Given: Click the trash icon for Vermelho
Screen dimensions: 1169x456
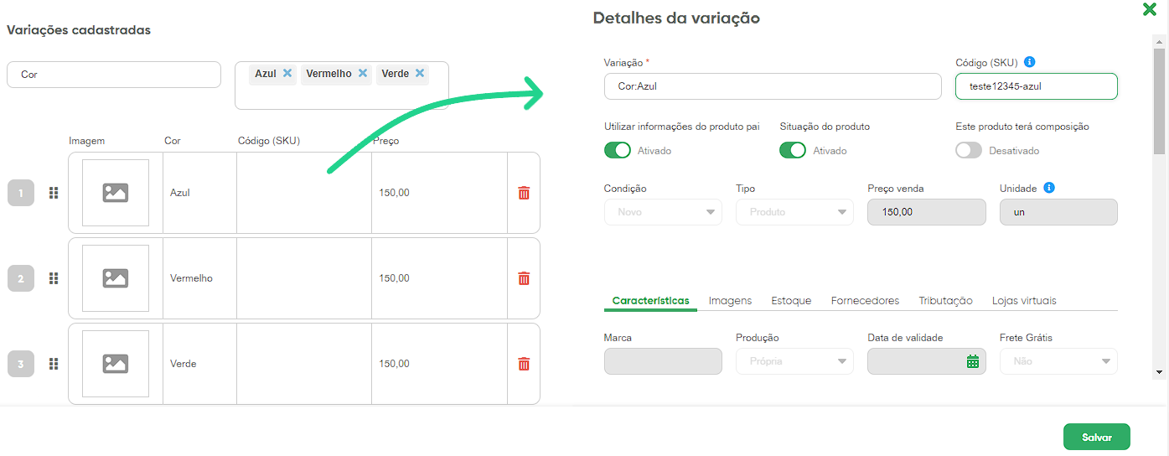Looking at the screenshot, I should click(x=524, y=278).
